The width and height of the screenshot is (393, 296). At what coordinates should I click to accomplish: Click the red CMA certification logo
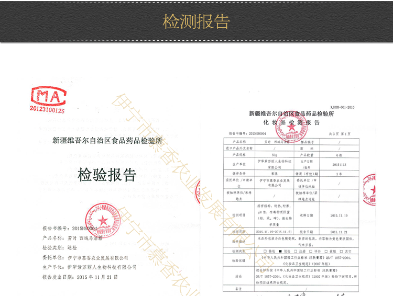point(49,95)
